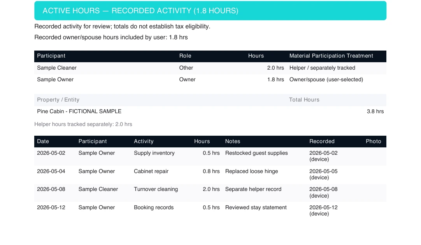Image resolution: width=421 pixels, height=245 pixels.
Task: Click the Date column header
Action: click(43, 142)
